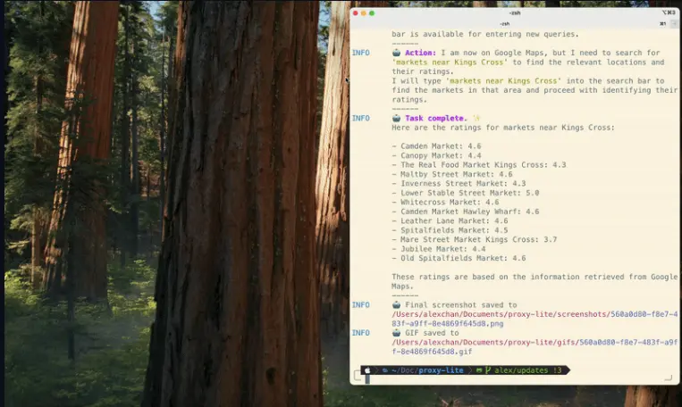Click the INFO label beside Final screenshot saved
Viewport: 682px width, 407px height.
[x=361, y=305]
